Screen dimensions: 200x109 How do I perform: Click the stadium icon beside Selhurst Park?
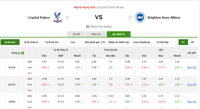click(x=87, y=27)
